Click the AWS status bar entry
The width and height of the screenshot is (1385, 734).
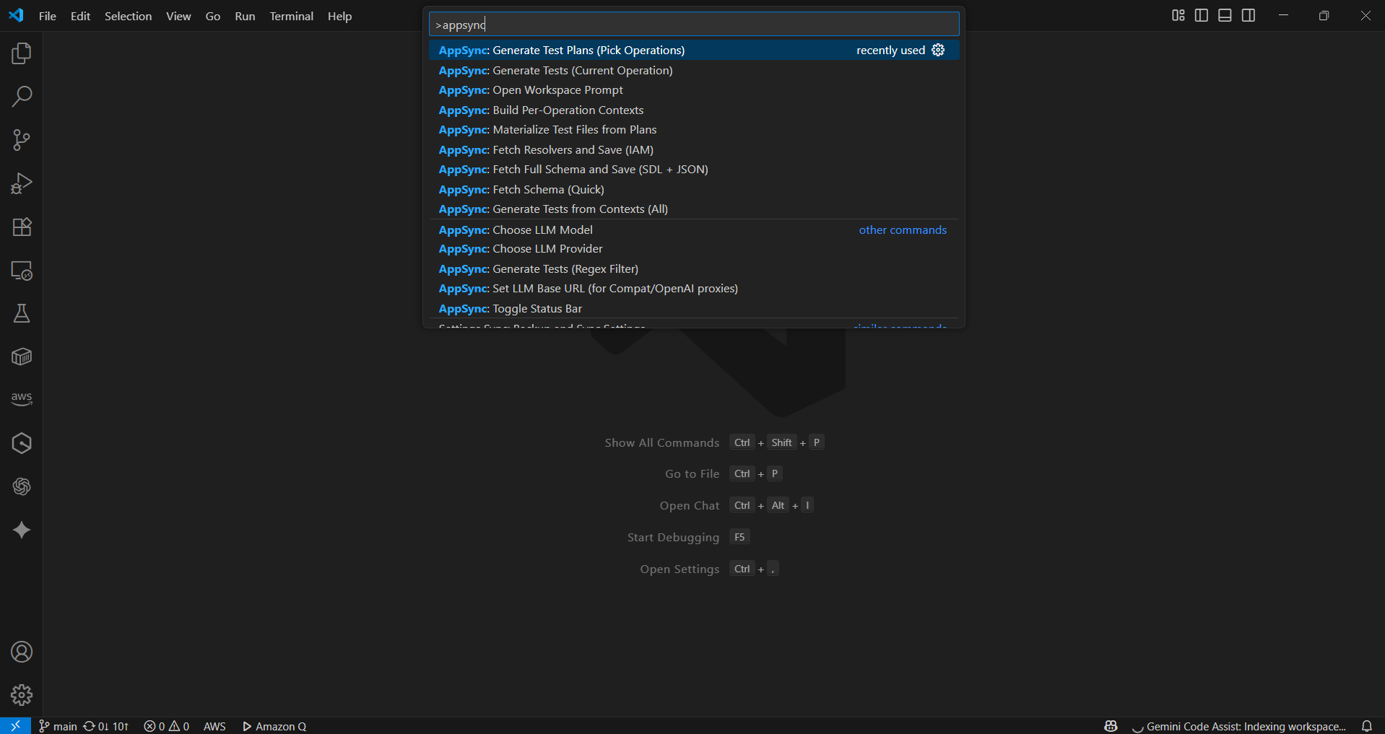tap(214, 726)
